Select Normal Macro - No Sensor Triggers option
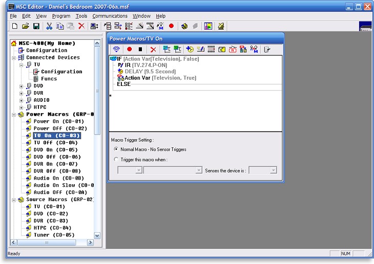The image size is (374, 264). 116,149
